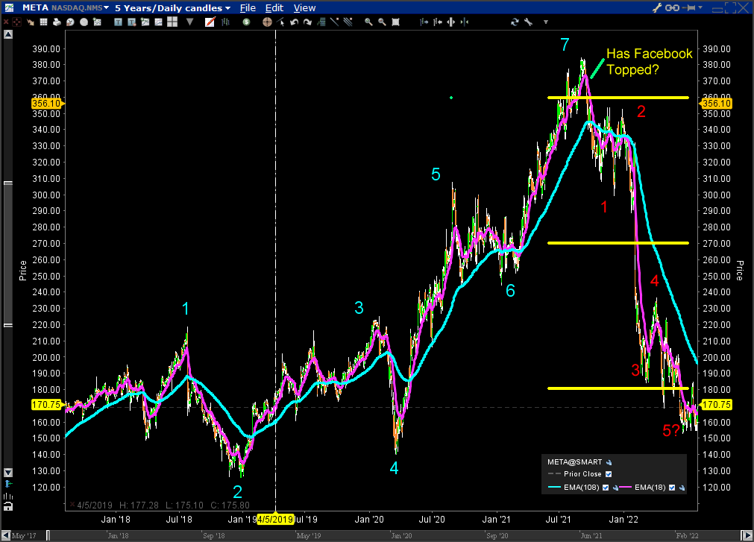Click the second magnifier zoom icon
754x542 pixels.
382,22
